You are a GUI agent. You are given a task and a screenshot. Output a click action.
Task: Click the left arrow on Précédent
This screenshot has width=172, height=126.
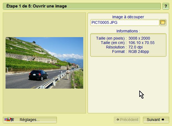click(x=118, y=120)
